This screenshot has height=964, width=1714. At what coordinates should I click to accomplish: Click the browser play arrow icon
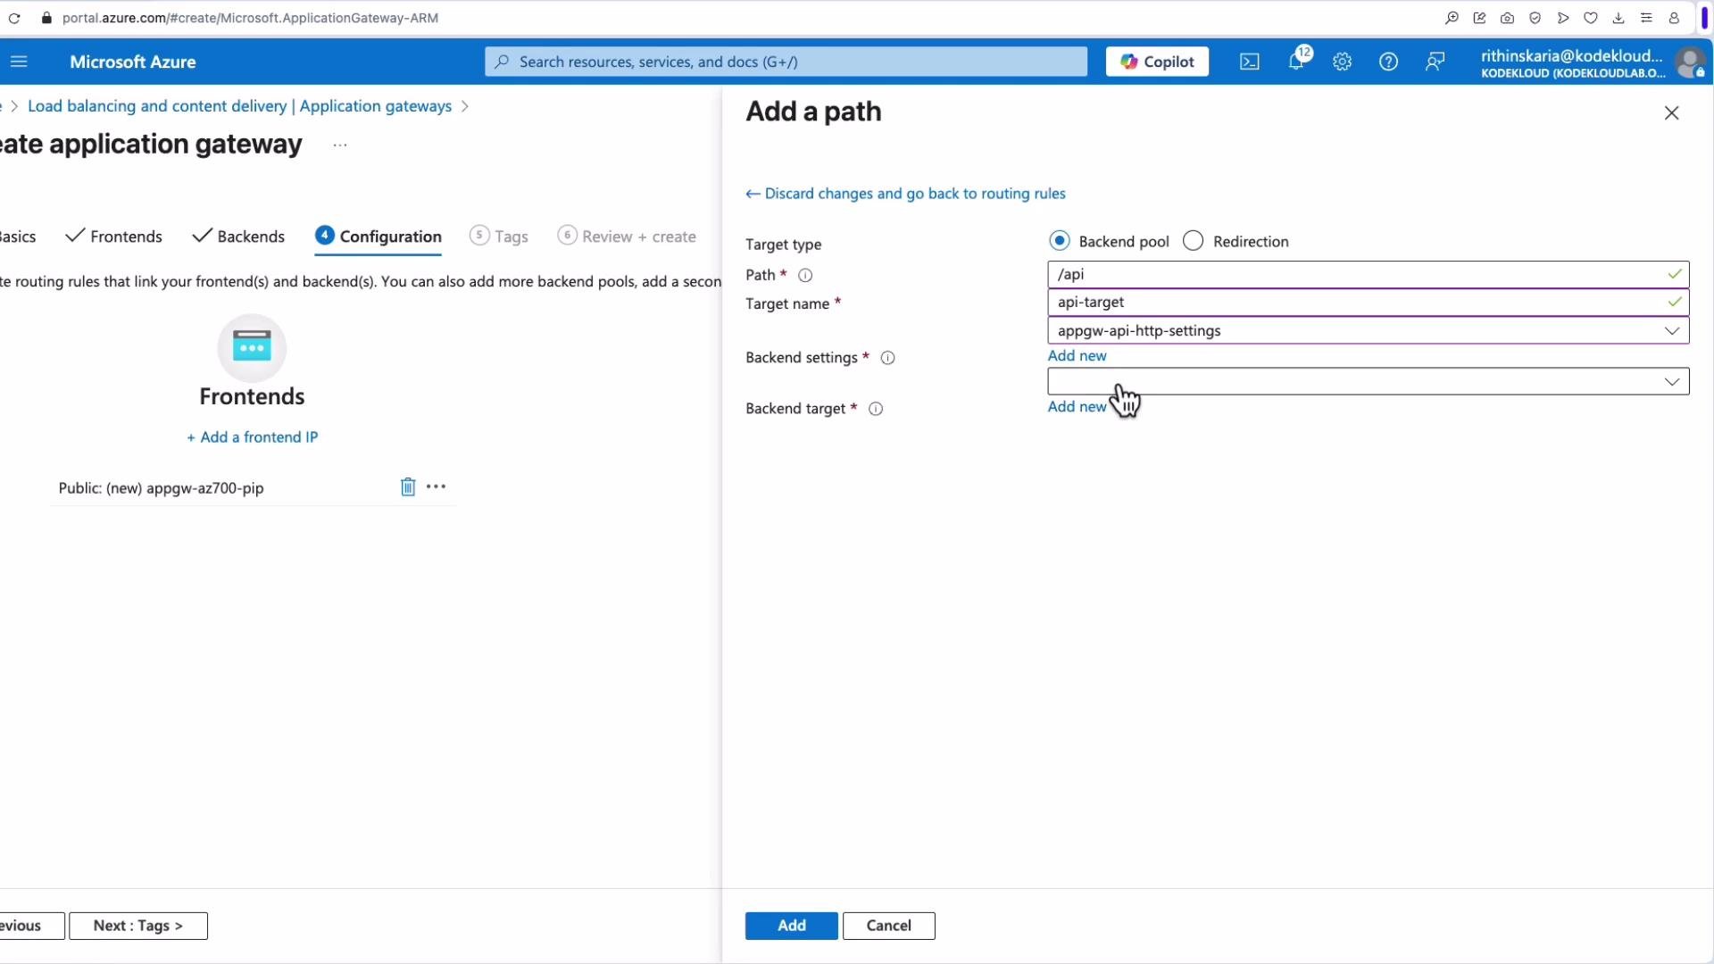click(x=1563, y=18)
